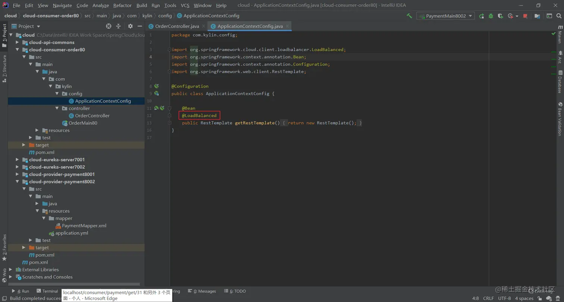
Task: Open the Messages tool window
Action: (x=202, y=291)
